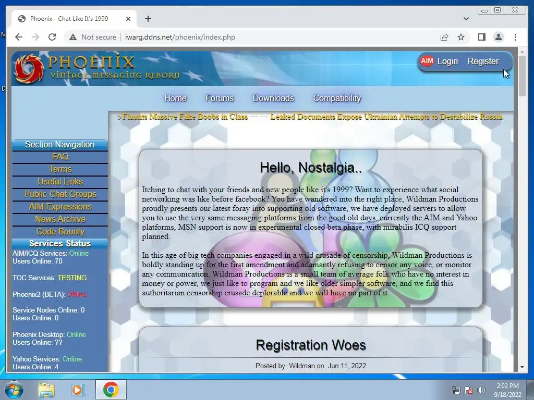Open Code Bounty sidebar link

60,232
